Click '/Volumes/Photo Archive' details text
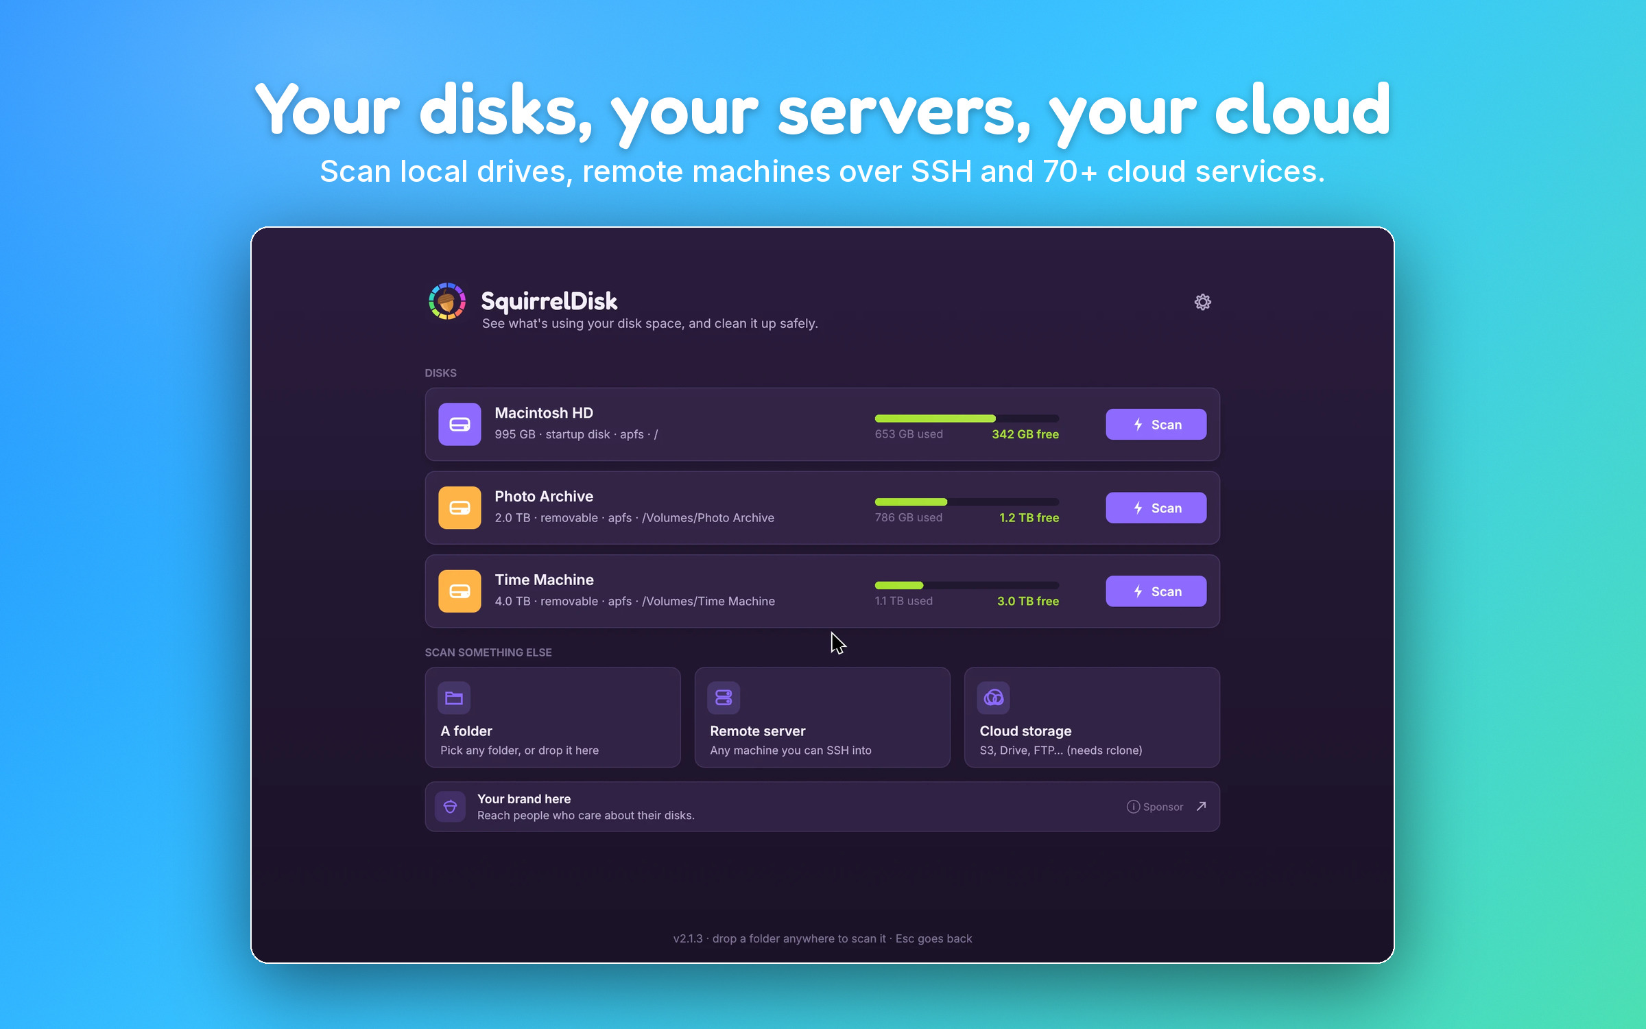 [x=708, y=518]
